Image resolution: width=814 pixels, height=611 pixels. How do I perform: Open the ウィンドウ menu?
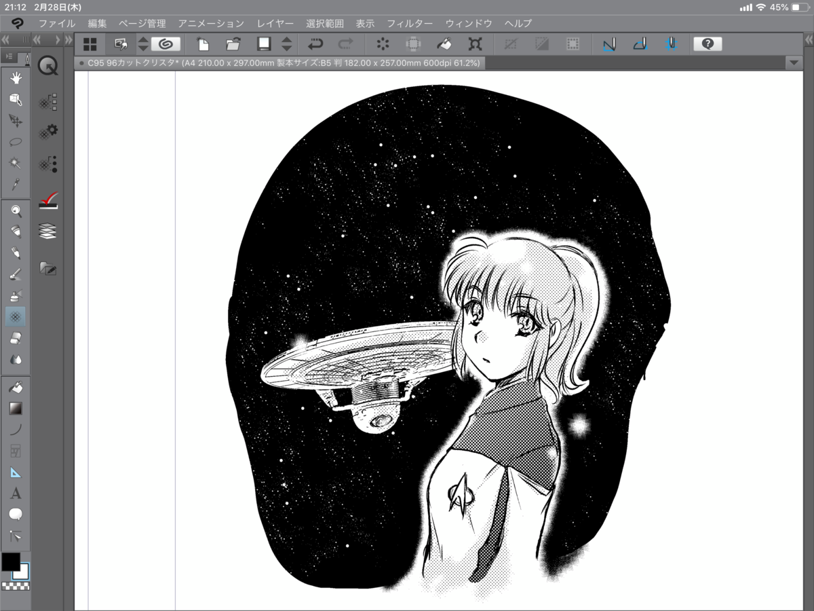point(469,24)
